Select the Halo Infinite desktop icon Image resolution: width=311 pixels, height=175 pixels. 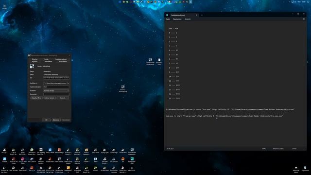click(59, 160)
